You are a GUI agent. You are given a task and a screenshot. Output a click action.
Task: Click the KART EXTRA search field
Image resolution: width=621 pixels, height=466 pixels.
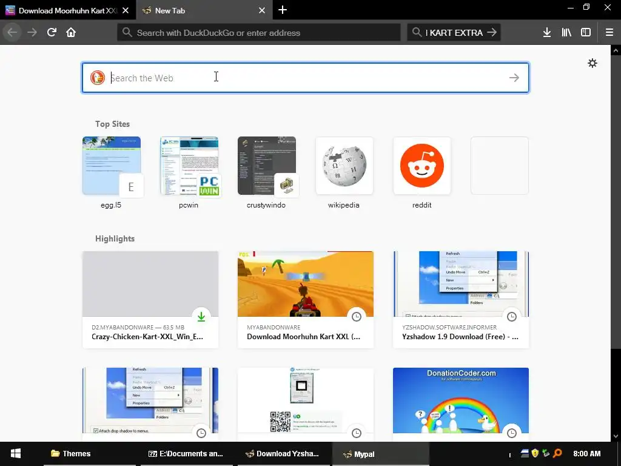click(454, 33)
